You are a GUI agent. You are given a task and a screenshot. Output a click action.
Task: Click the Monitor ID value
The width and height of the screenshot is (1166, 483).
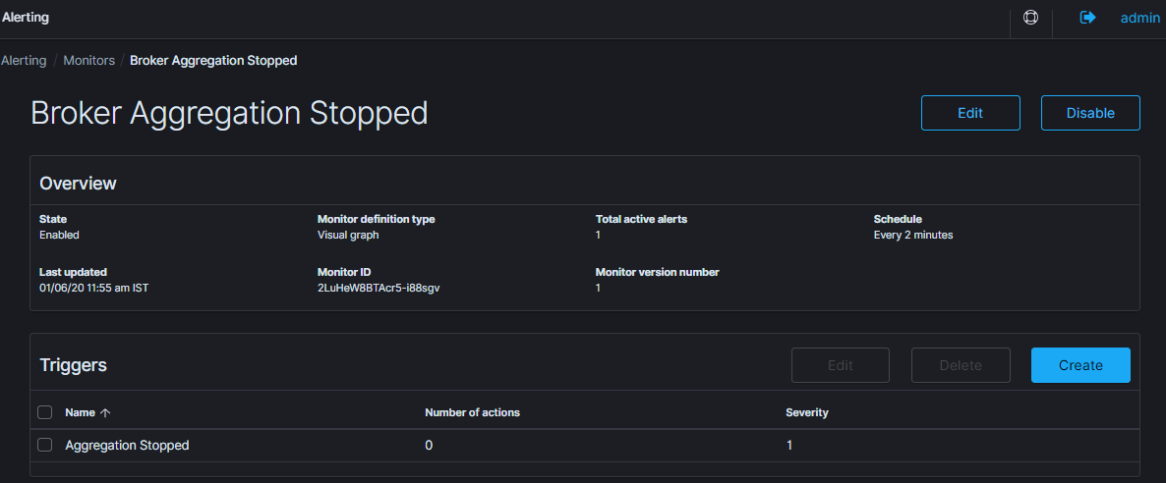pyautogui.click(x=379, y=288)
